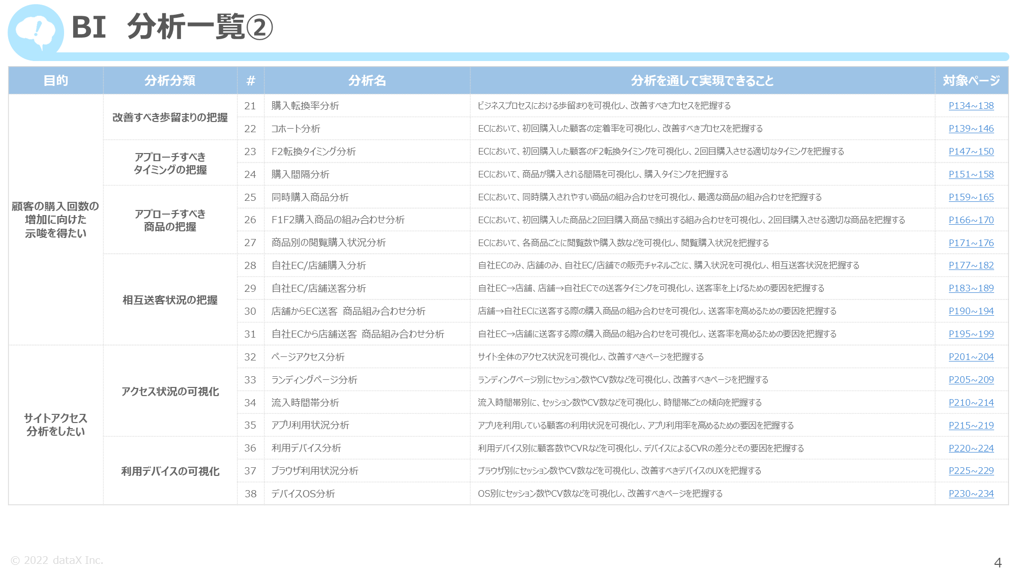Open page link P166~170
The height and width of the screenshot is (572, 1017).
(x=971, y=220)
